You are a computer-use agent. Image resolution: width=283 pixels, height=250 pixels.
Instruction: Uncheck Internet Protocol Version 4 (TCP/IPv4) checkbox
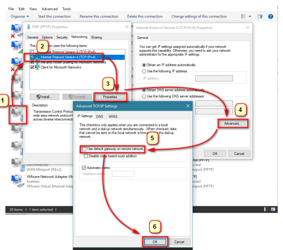pyautogui.click(x=33, y=57)
